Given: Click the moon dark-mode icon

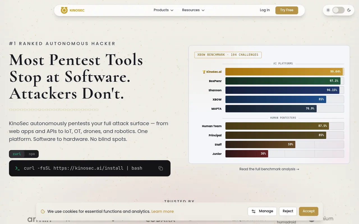Looking at the screenshot, I should tap(349, 10).
